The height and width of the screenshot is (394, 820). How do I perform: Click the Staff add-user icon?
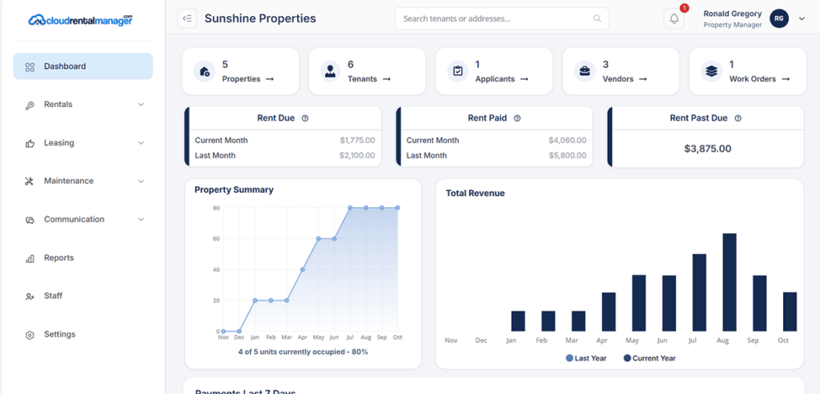coord(30,296)
